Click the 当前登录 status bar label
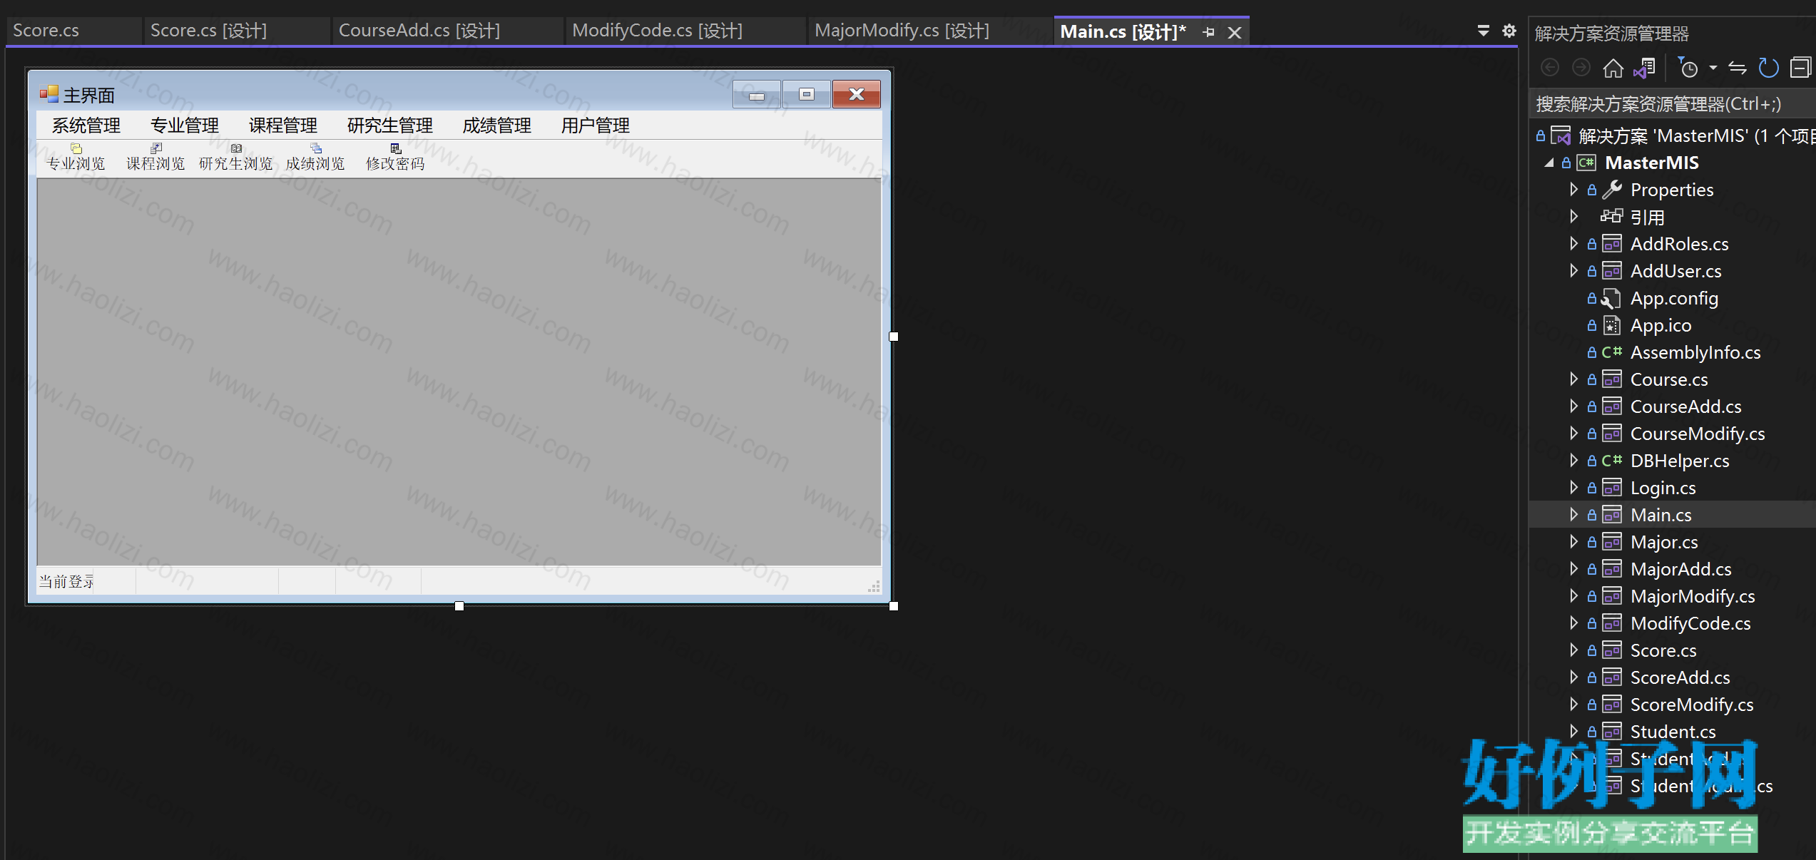The image size is (1816, 860). [x=66, y=582]
